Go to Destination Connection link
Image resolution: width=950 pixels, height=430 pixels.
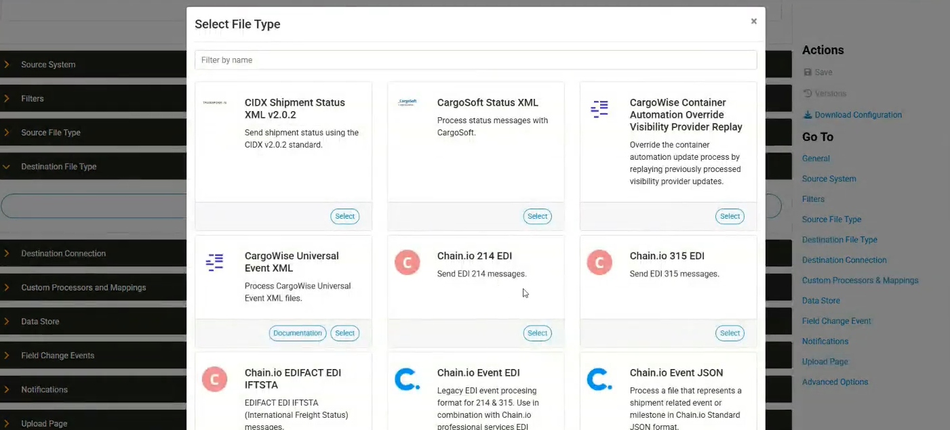(844, 260)
